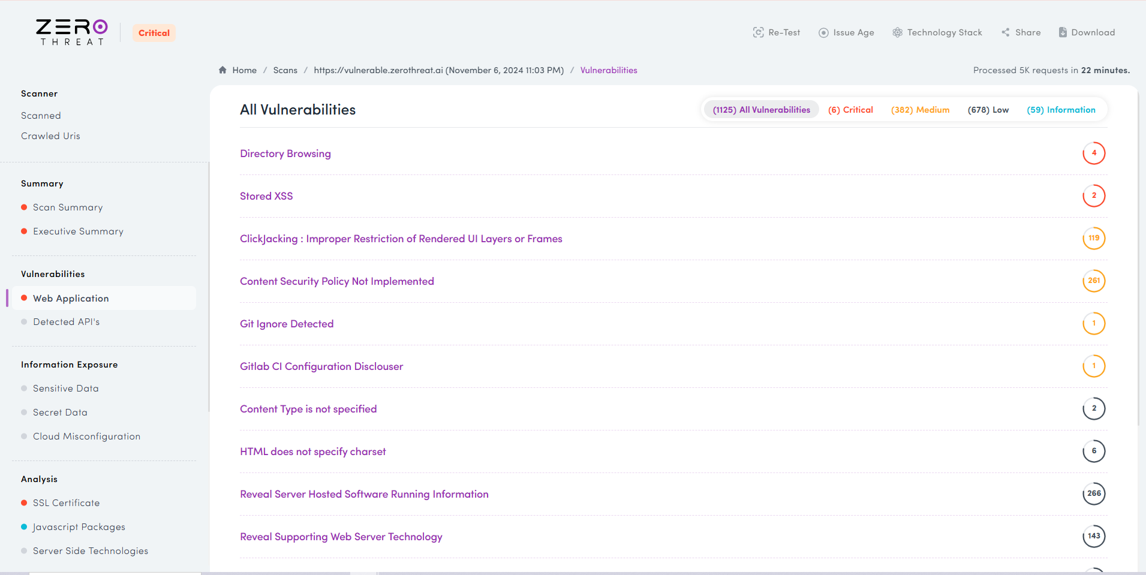Click the page vertical scrollbar

pos(1139,258)
